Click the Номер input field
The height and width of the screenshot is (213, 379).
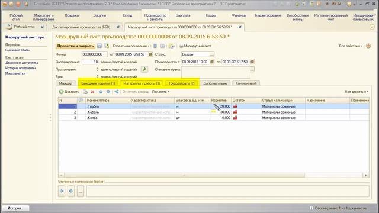[x=95, y=54]
